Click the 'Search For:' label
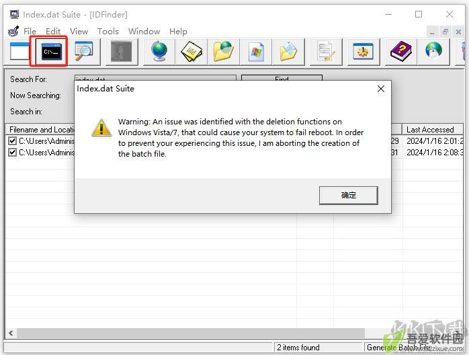The height and width of the screenshot is (355, 469). coord(28,79)
